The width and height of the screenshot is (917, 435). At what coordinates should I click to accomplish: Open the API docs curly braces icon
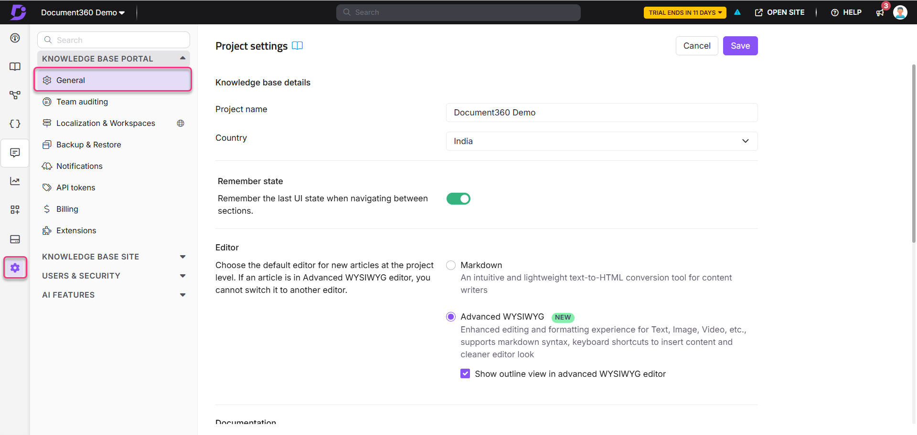point(15,124)
